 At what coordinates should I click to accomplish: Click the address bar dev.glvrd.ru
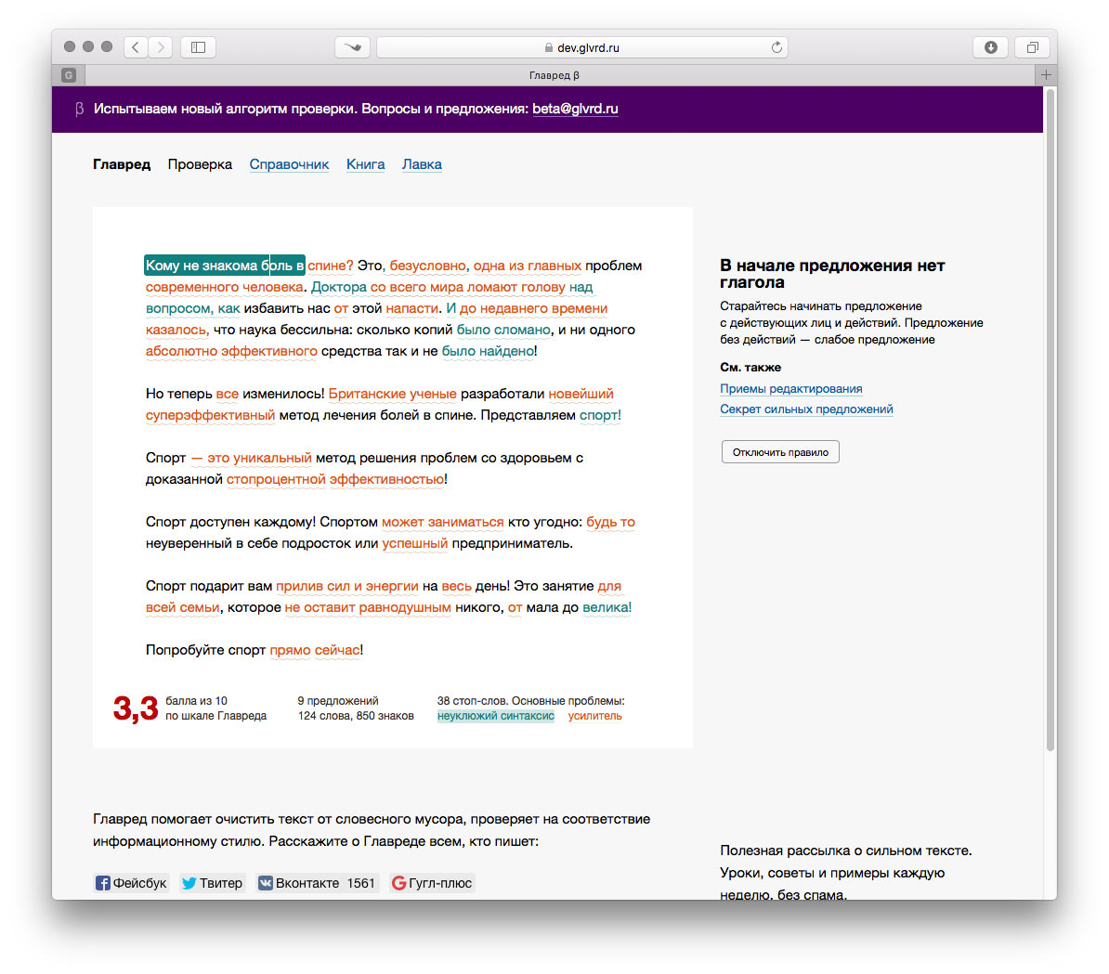pyautogui.click(x=582, y=47)
